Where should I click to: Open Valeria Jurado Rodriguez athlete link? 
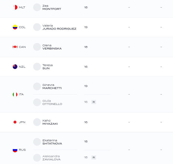tap(59, 27)
